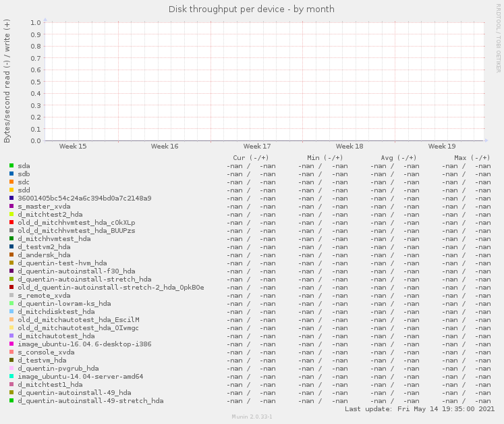The height and width of the screenshot is (424, 504).
Task: Click legend entry d_quentin-lowram-ks_hda
Action: pyautogui.click(x=64, y=304)
